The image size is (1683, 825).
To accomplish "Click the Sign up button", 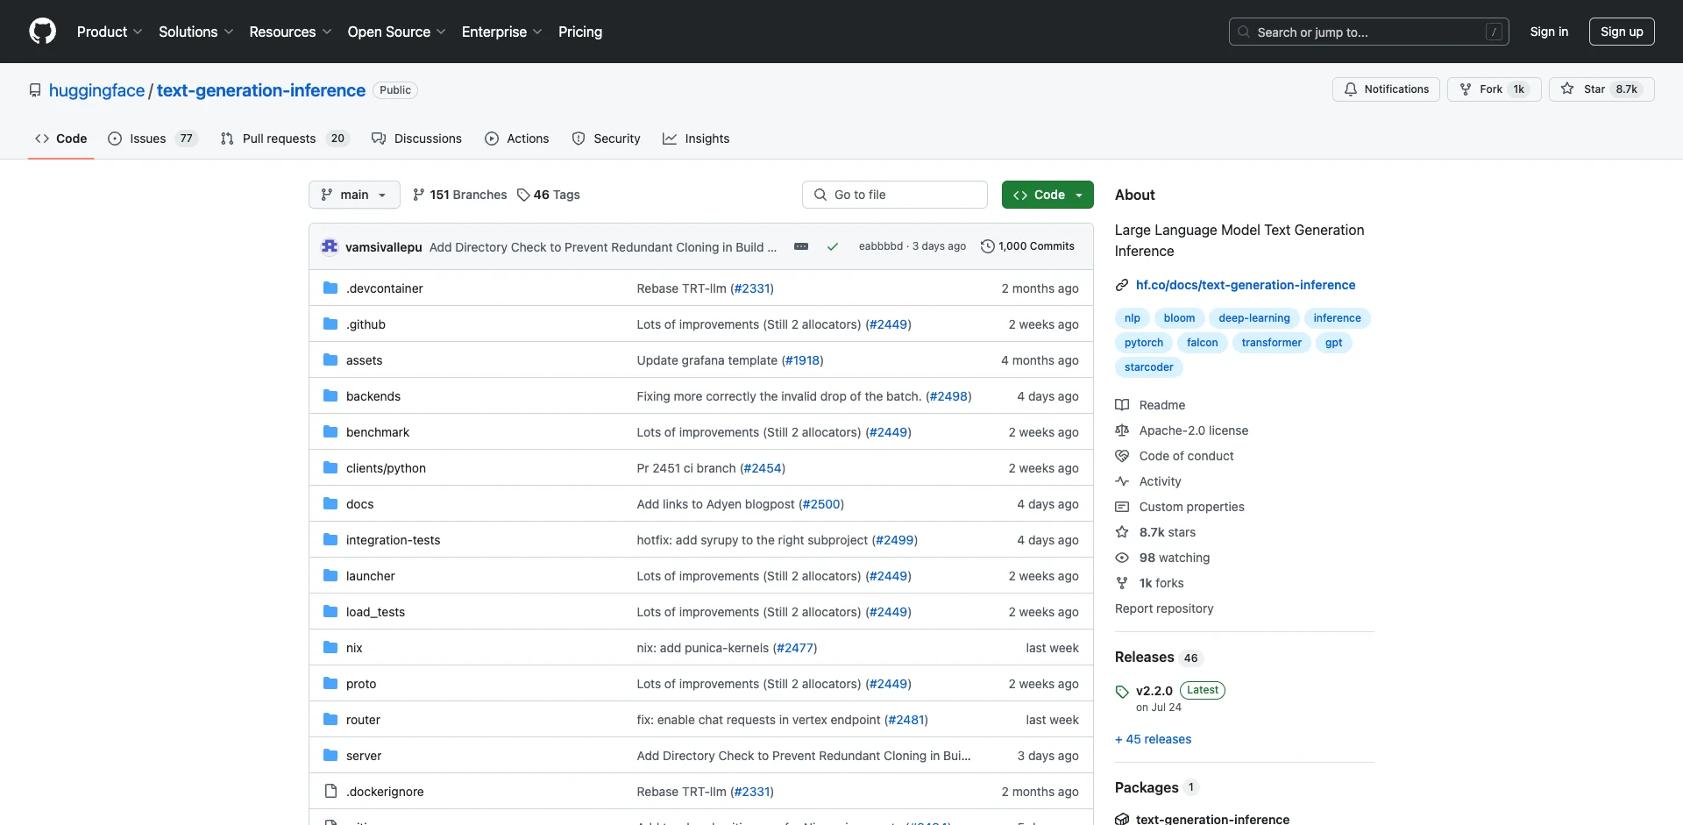I will click(x=1622, y=32).
